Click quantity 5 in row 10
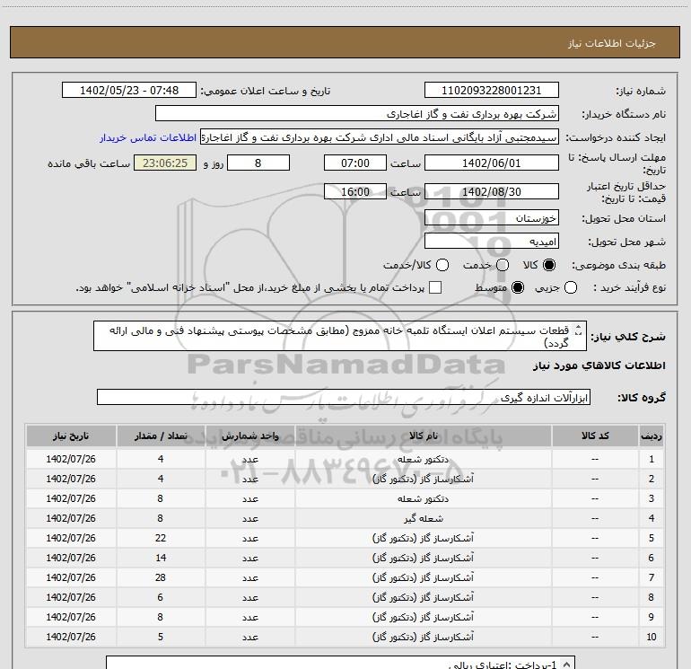Viewport: 691px width, 669px height. pyautogui.click(x=161, y=637)
